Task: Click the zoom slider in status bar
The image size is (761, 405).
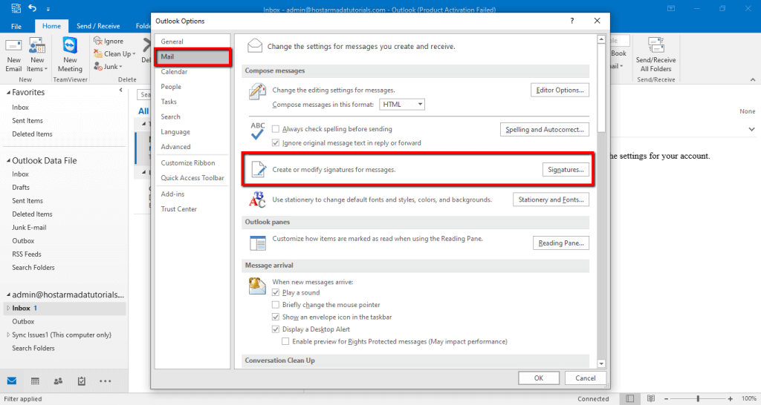Action: (697, 399)
